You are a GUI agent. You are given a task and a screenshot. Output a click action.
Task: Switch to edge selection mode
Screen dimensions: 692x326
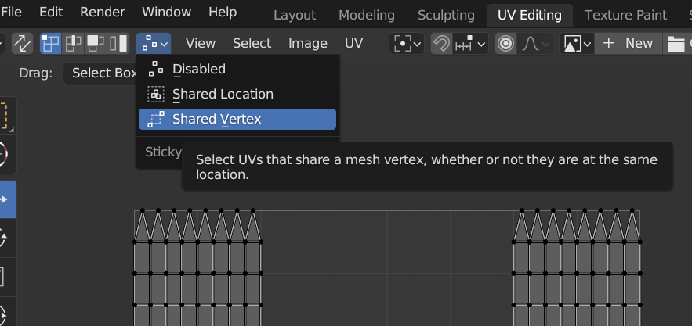[74, 44]
